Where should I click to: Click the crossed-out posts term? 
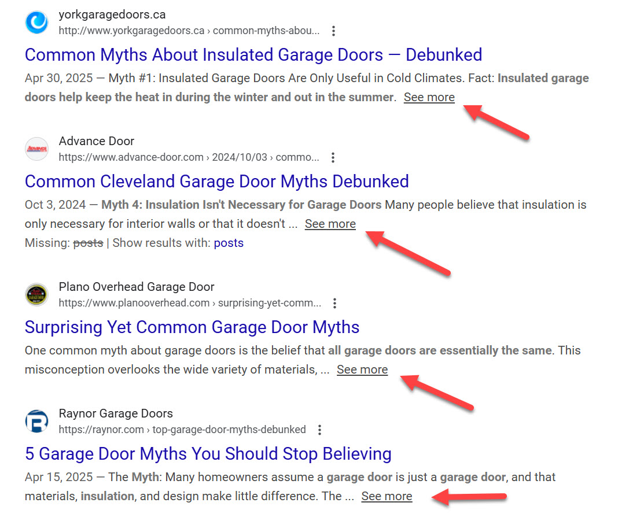point(88,242)
